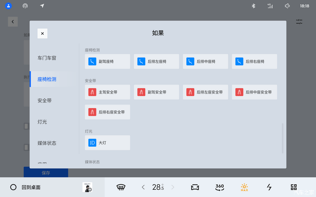Screen dimensions: 316x197
Task: Click the 回到桌面 home button
Action: pyautogui.click(x=25, y=187)
